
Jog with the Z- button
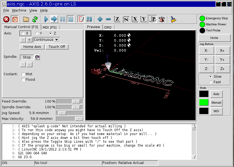(206, 69)
